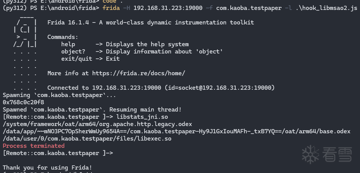The height and width of the screenshot is (173, 360).
Task: Click the libexec.so file path line
Action: [87, 139]
